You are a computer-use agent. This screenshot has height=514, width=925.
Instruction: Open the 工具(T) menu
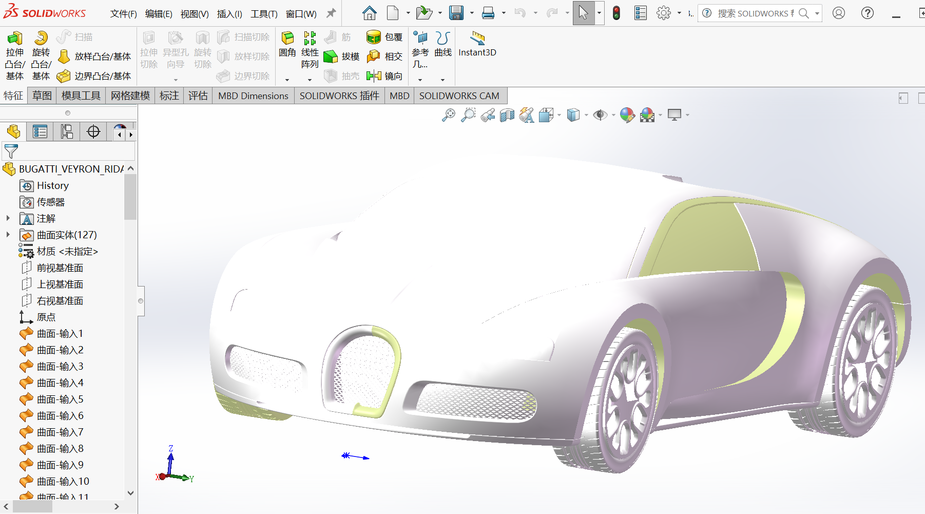click(x=264, y=14)
